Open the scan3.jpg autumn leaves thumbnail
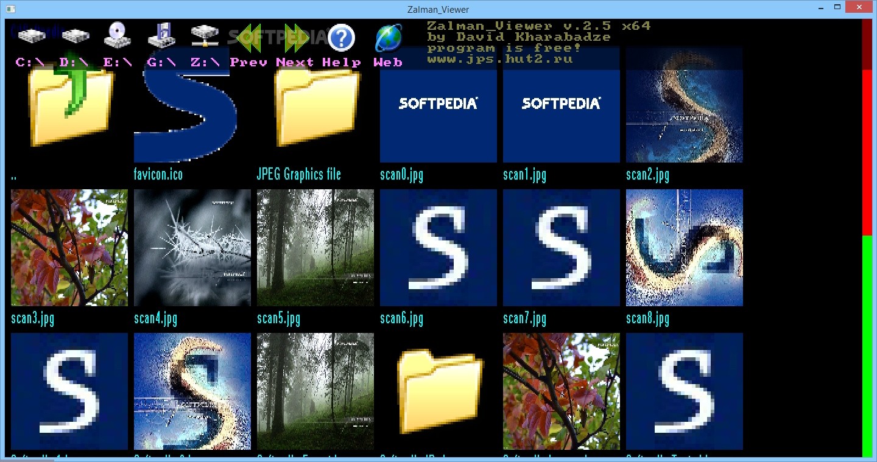This screenshot has width=877, height=462. 69,248
